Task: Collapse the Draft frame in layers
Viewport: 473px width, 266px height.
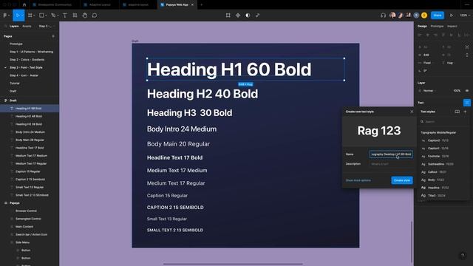Action: point(6,100)
